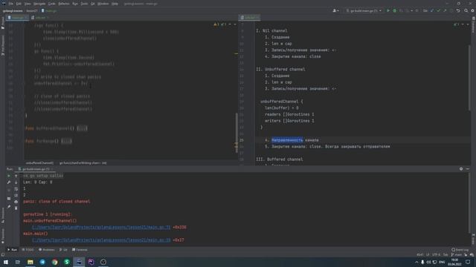Image resolution: width=476 pixels, height=267 pixels.
Task: Click the highlighted word Направленность
Action: click(287, 140)
